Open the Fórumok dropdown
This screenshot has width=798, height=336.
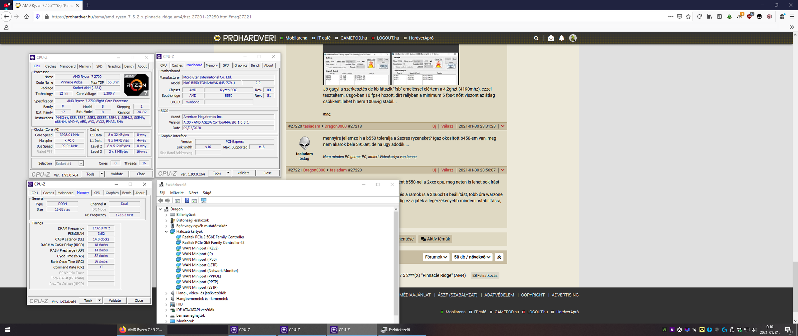[x=436, y=257]
